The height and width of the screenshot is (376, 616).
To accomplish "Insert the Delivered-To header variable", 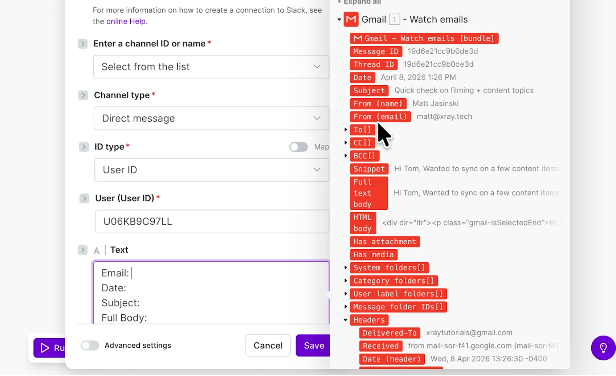I will [389, 333].
